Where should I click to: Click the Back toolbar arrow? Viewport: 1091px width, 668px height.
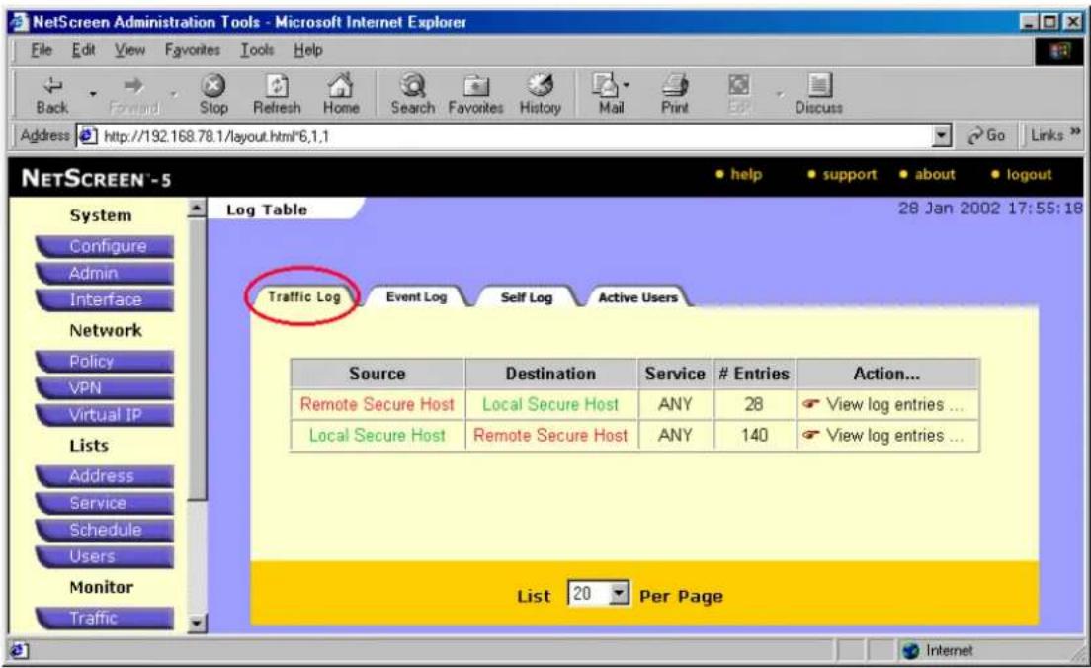point(52,86)
